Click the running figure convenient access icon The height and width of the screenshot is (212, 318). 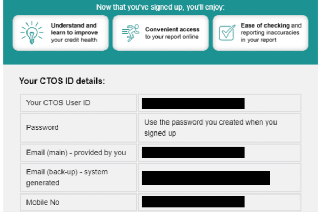click(131, 33)
